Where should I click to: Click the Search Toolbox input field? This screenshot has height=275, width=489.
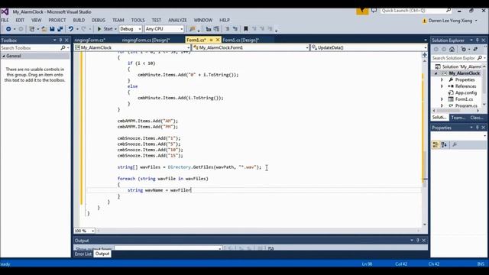(x=31, y=47)
